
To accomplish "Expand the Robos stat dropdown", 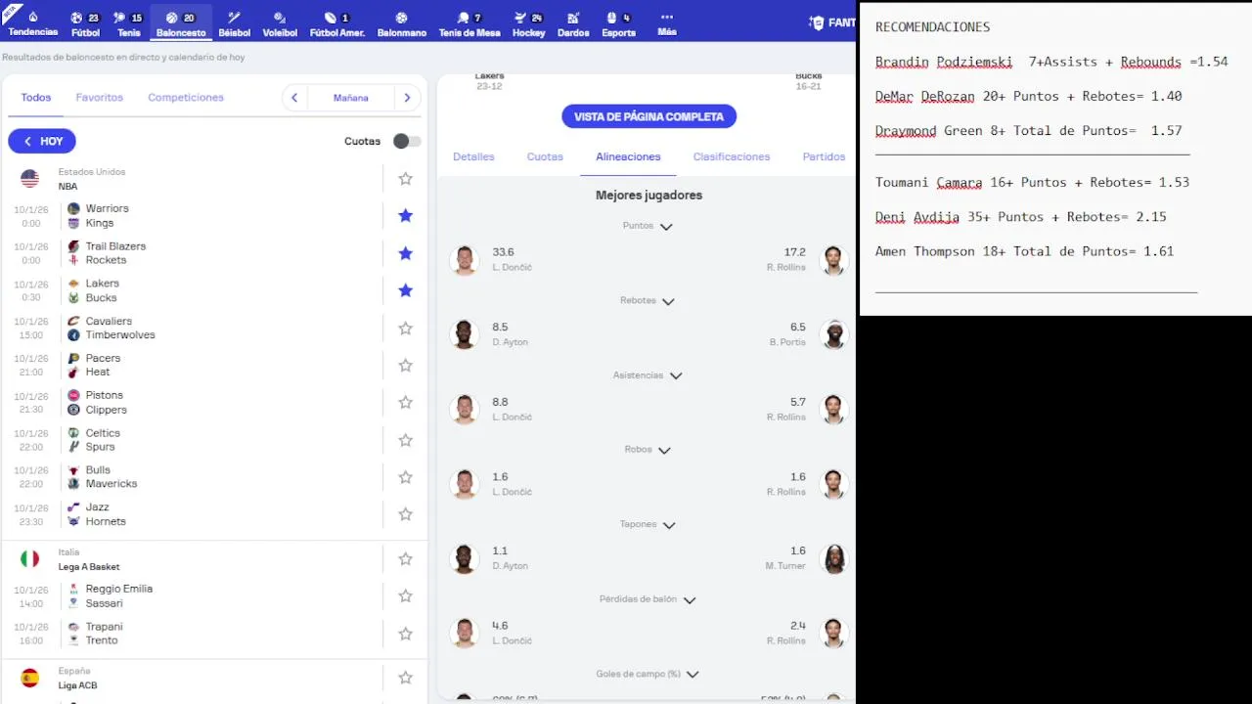I will click(664, 451).
